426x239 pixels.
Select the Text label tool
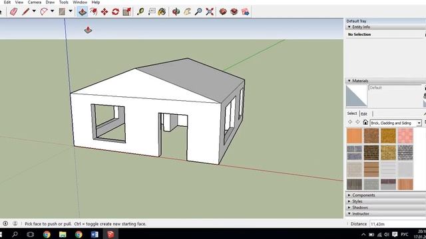click(152, 12)
